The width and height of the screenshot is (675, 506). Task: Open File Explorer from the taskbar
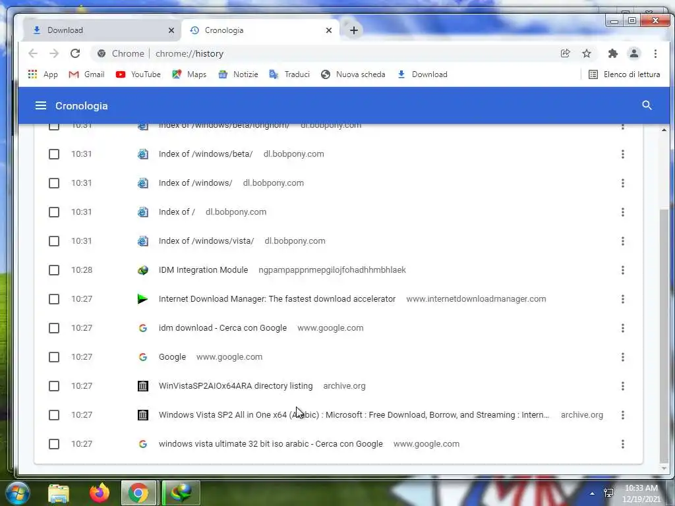(x=59, y=493)
